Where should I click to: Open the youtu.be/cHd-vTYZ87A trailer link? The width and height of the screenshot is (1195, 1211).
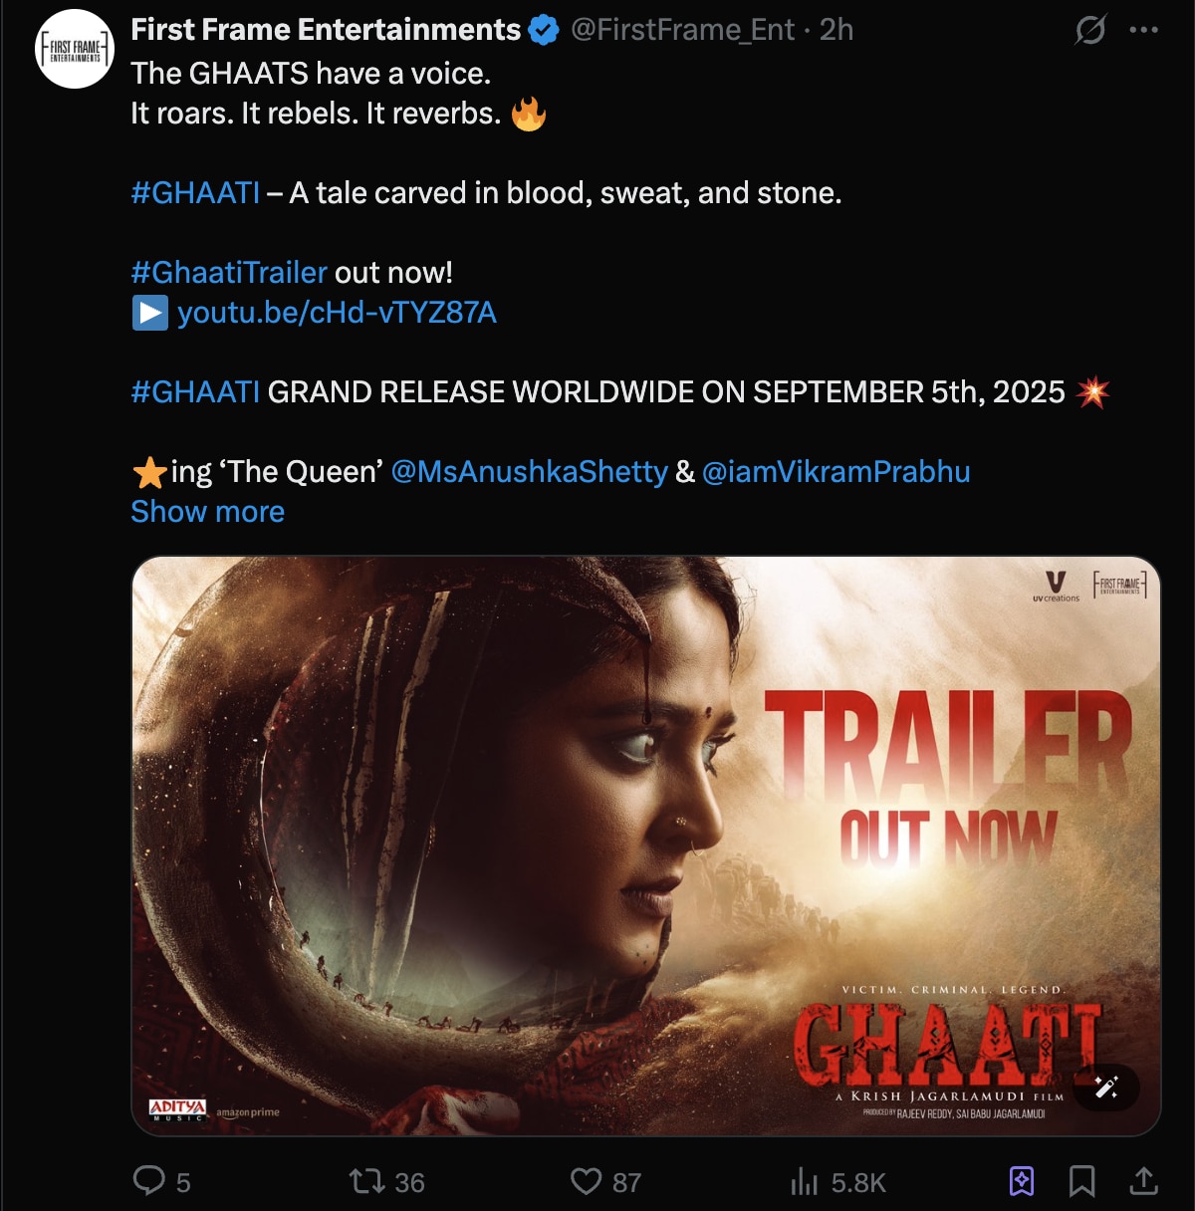click(337, 313)
